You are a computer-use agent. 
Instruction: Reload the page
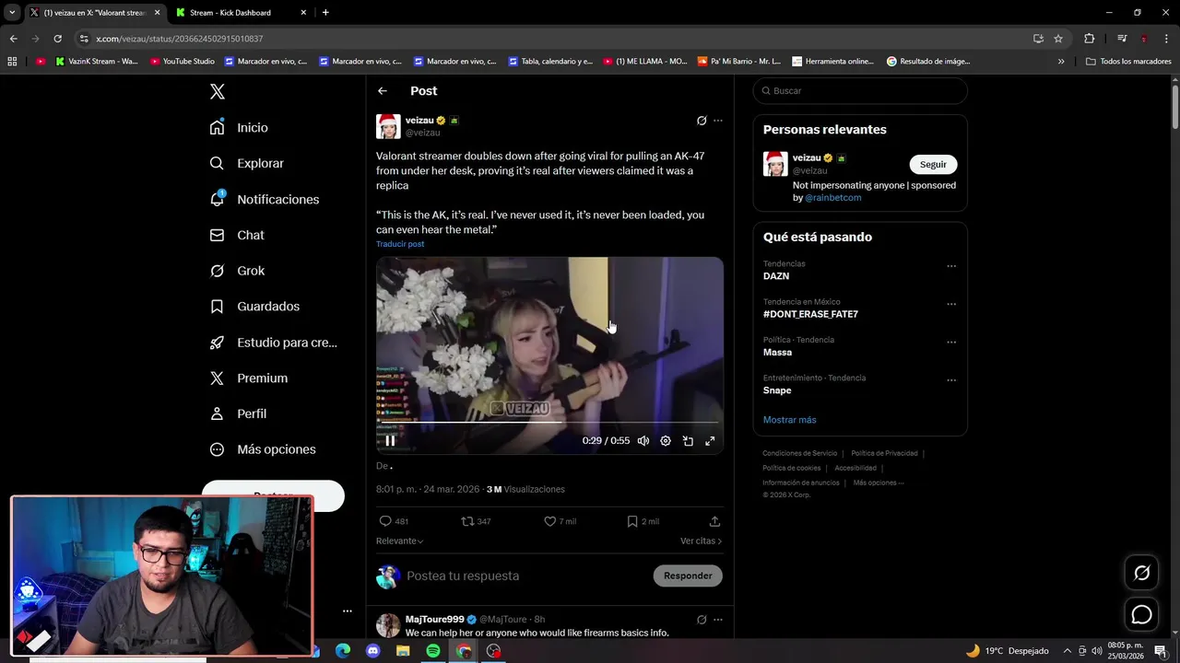tap(57, 39)
